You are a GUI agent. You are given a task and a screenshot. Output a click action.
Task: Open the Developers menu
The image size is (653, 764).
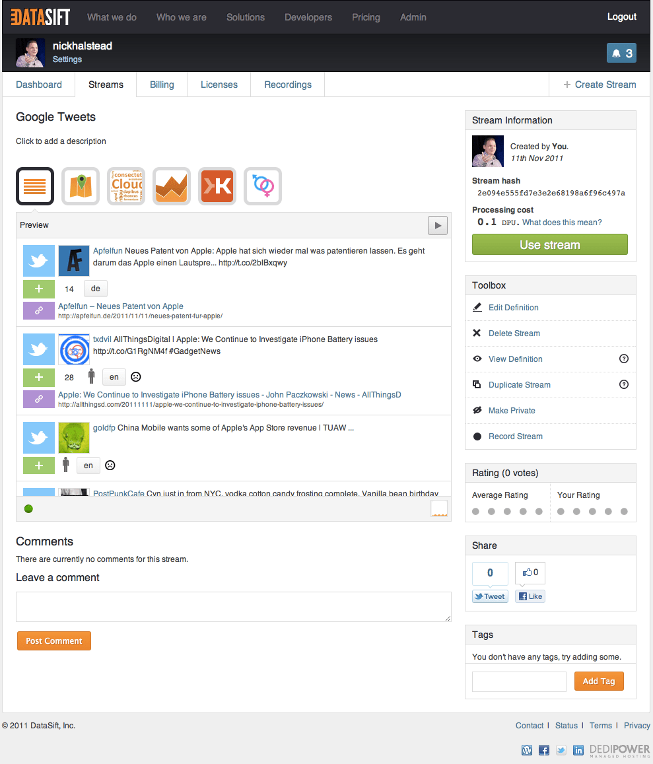pyautogui.click(x=308, y=17)
